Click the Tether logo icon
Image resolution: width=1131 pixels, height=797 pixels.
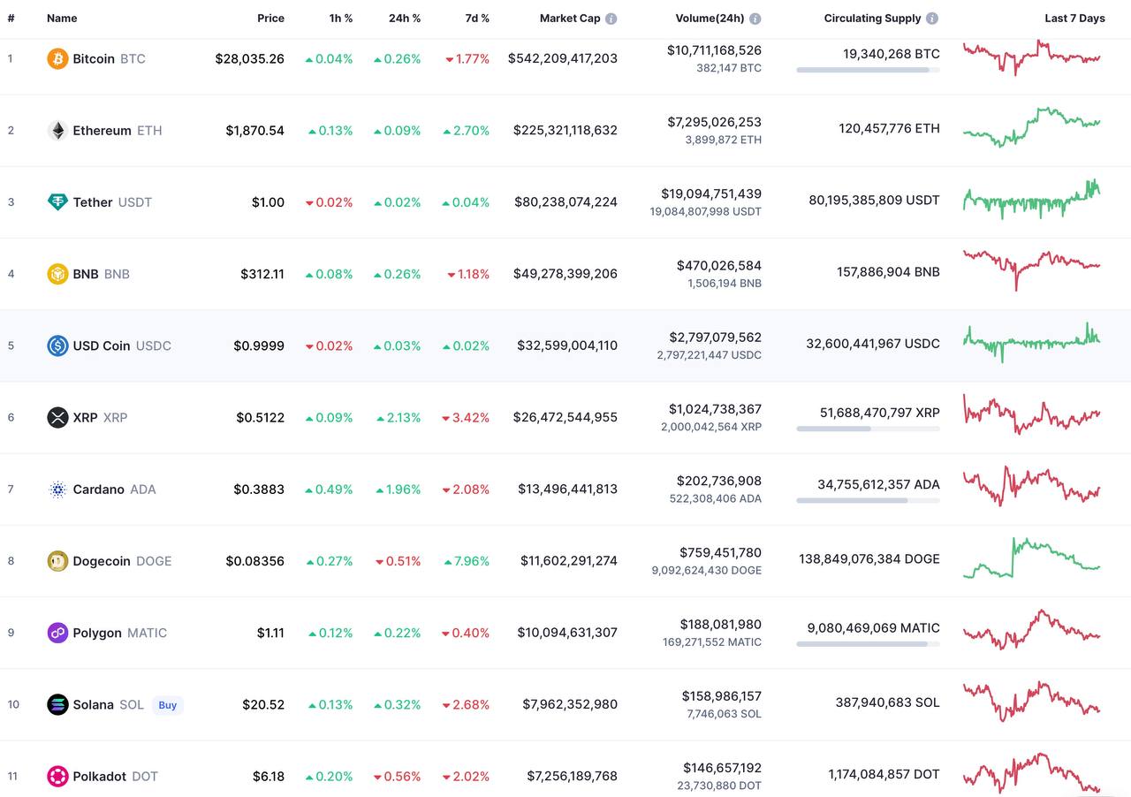(x=57, y=202)
